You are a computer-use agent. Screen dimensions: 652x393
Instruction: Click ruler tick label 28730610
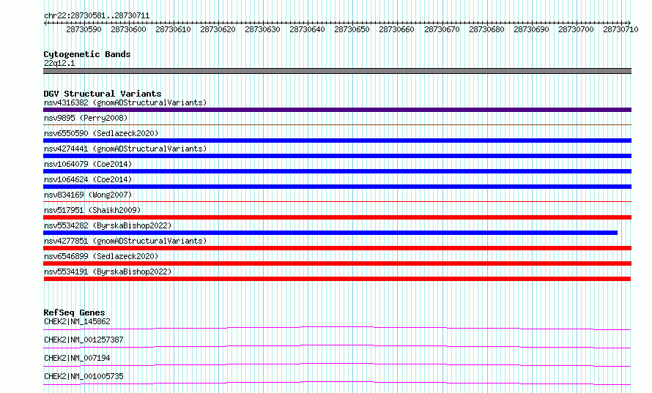click(x=173, y=29)
